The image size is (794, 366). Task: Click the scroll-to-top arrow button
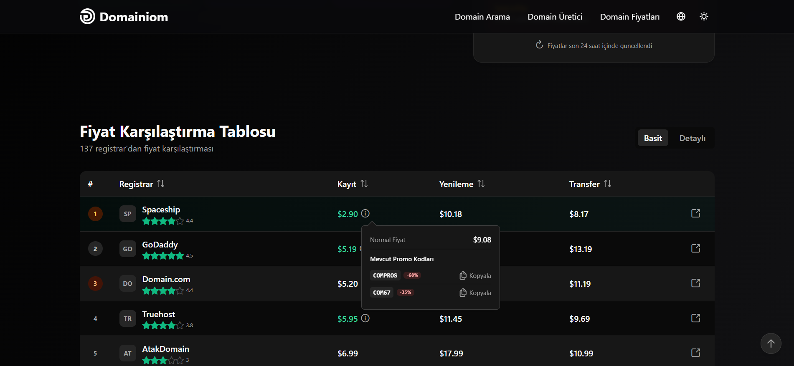click(x=771, y=343)
